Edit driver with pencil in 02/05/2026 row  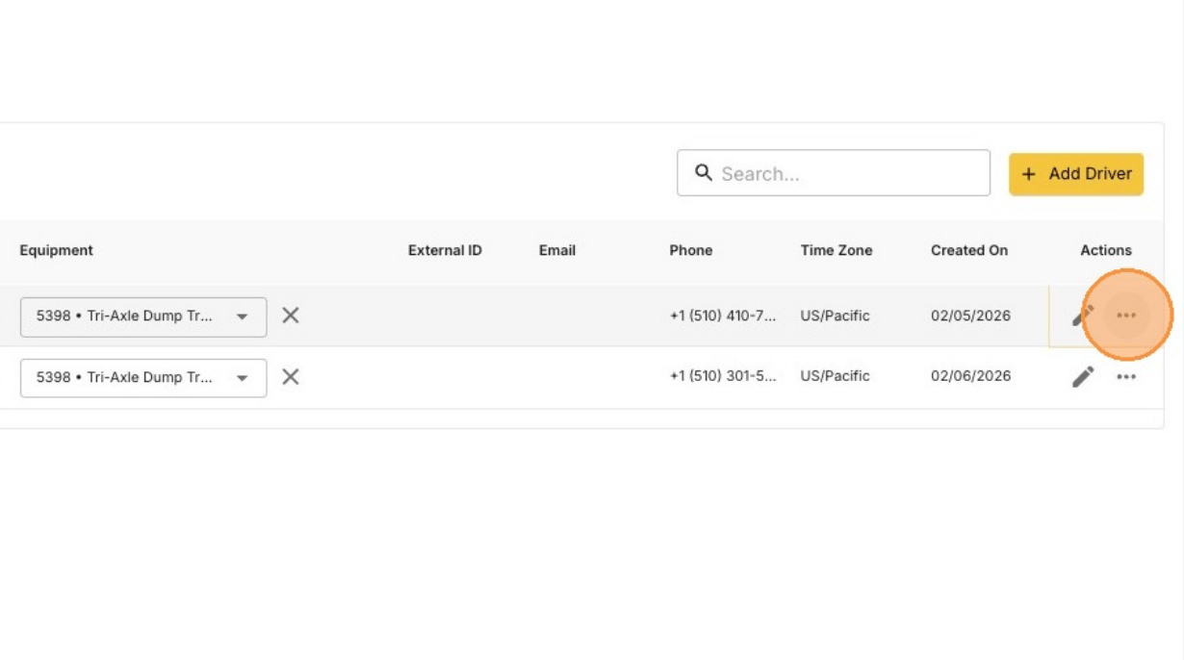1083,316
